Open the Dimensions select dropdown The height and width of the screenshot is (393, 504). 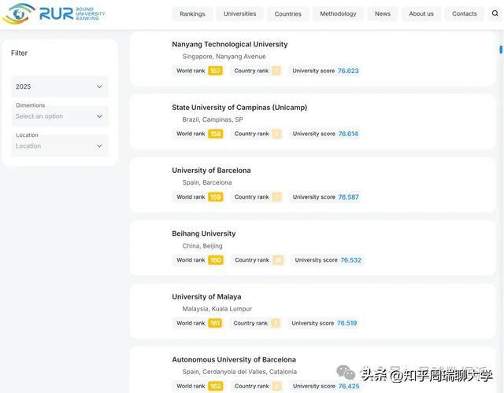[59, 116]
